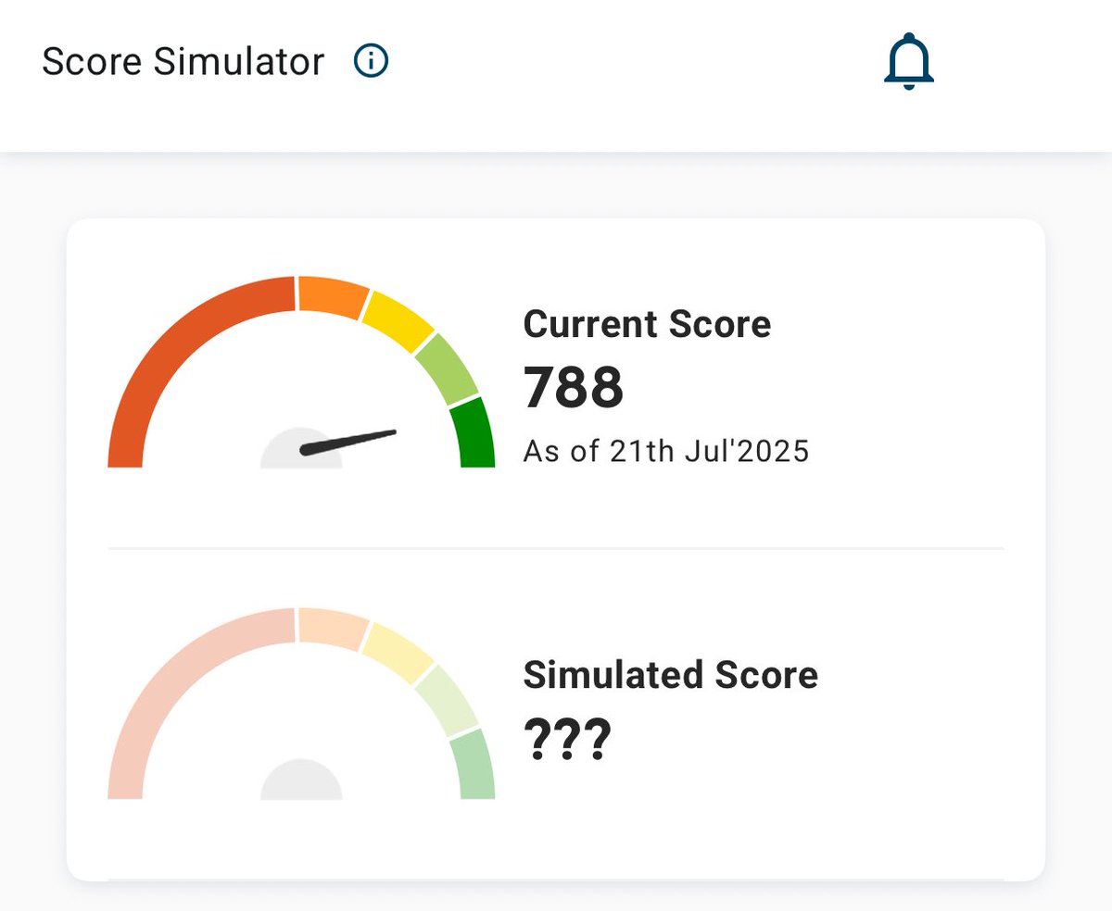Select the Simulated Score label
The height and width of the screenshot is (911, 1112).
(671, 674)
